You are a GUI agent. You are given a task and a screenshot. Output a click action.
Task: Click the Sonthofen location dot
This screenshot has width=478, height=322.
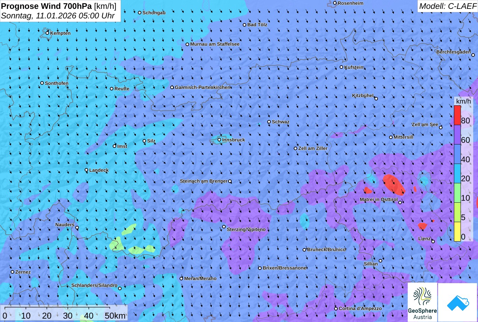coord(42,83)
